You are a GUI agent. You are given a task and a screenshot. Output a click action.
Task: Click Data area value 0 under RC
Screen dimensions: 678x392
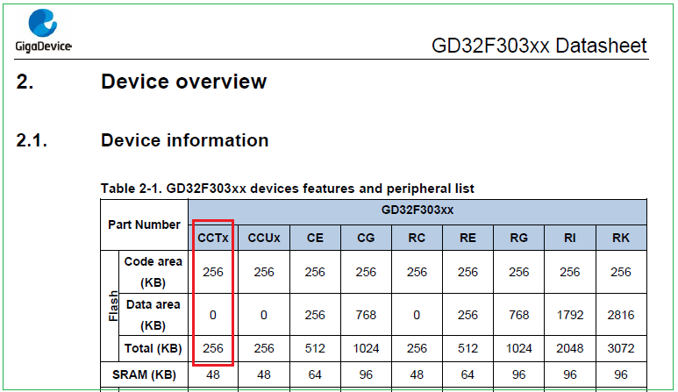tap(417, 315)
